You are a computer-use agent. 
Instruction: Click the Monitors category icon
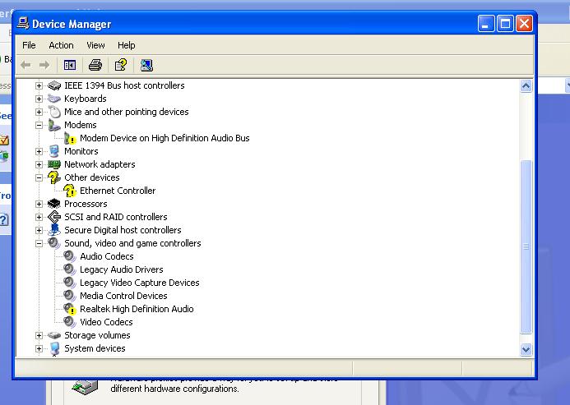coord(54,151)
